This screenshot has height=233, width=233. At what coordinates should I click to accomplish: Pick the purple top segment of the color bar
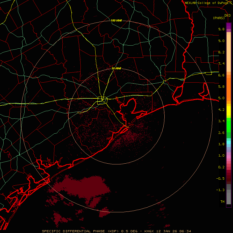[x=229, y=26]
